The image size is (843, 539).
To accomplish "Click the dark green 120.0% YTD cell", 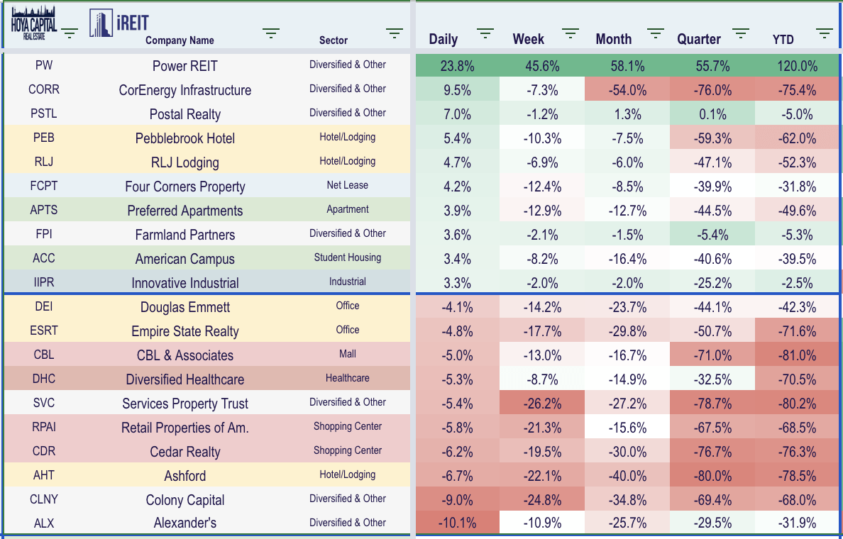I will click(798, 66).
